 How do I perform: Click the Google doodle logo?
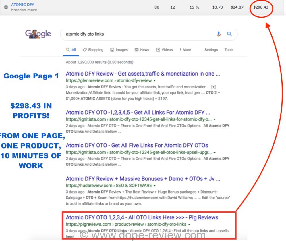tap(38, 34)
